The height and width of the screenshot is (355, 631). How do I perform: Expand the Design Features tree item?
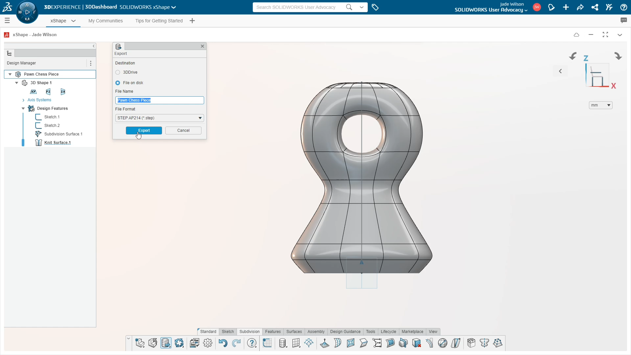[23, 108]
